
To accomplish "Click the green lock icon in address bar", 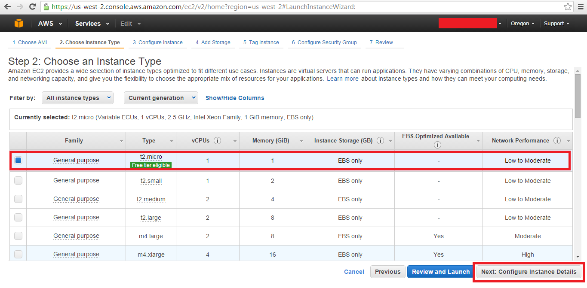I will (46, 7).
